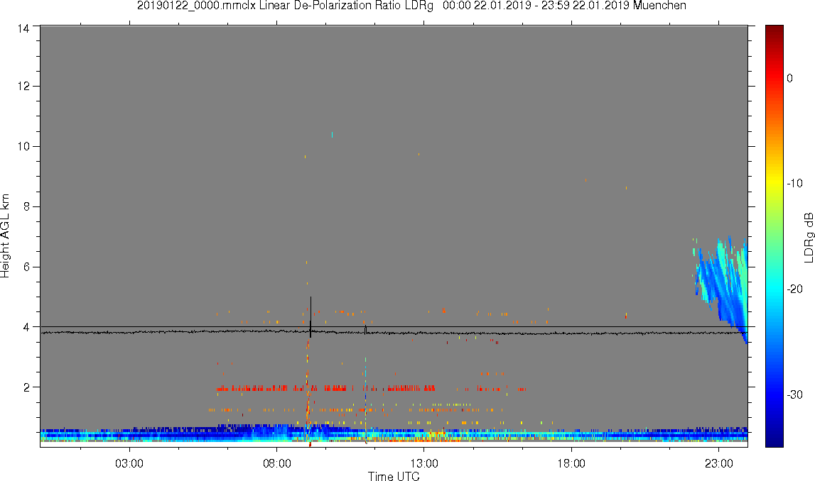Click the 03:00 time tick label
Image resolution: width=815 pixels, height=481 pixels.
tap(129, 463)
